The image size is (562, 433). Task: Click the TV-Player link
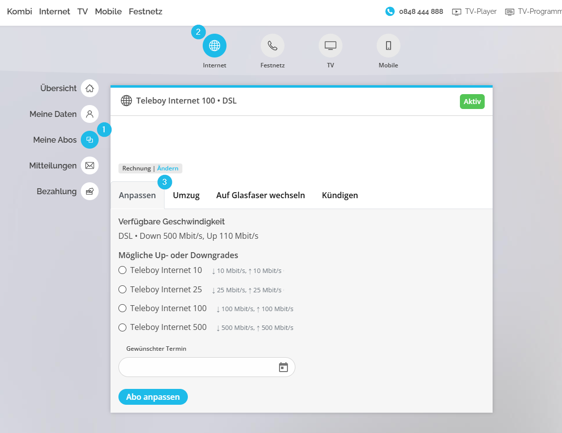[x=481, y=11]
